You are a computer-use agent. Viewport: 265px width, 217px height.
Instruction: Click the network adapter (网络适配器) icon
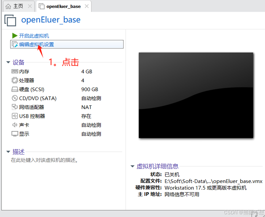pyautogui.click(x=15, y=107)
